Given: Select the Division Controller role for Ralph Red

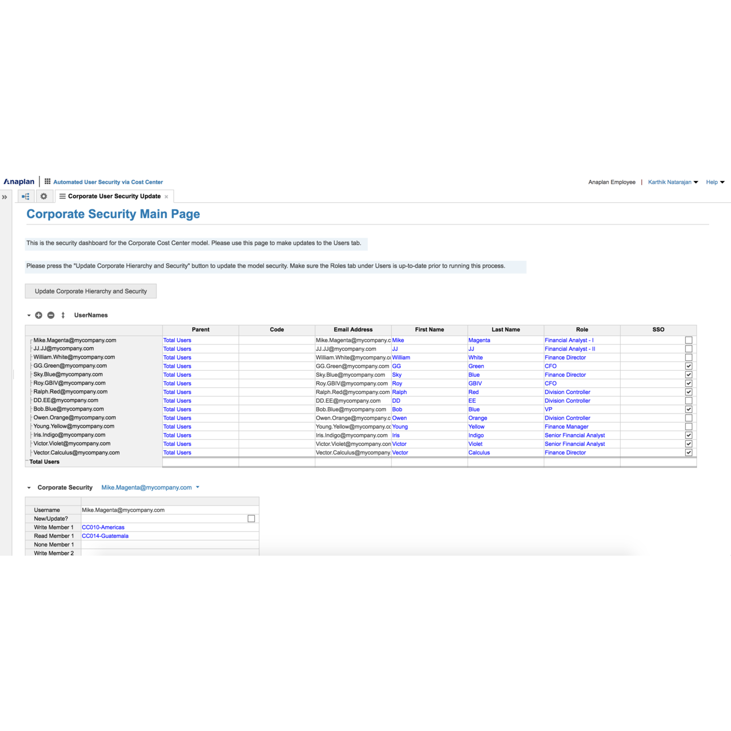Looking at the screenshot, I should (x=567, y=392).
